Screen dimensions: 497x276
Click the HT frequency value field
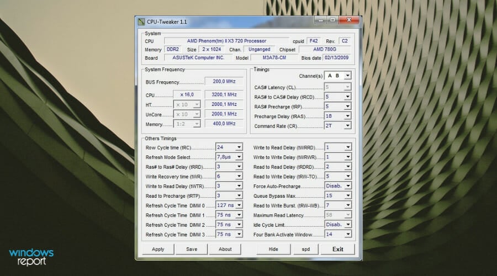point(224,104)
